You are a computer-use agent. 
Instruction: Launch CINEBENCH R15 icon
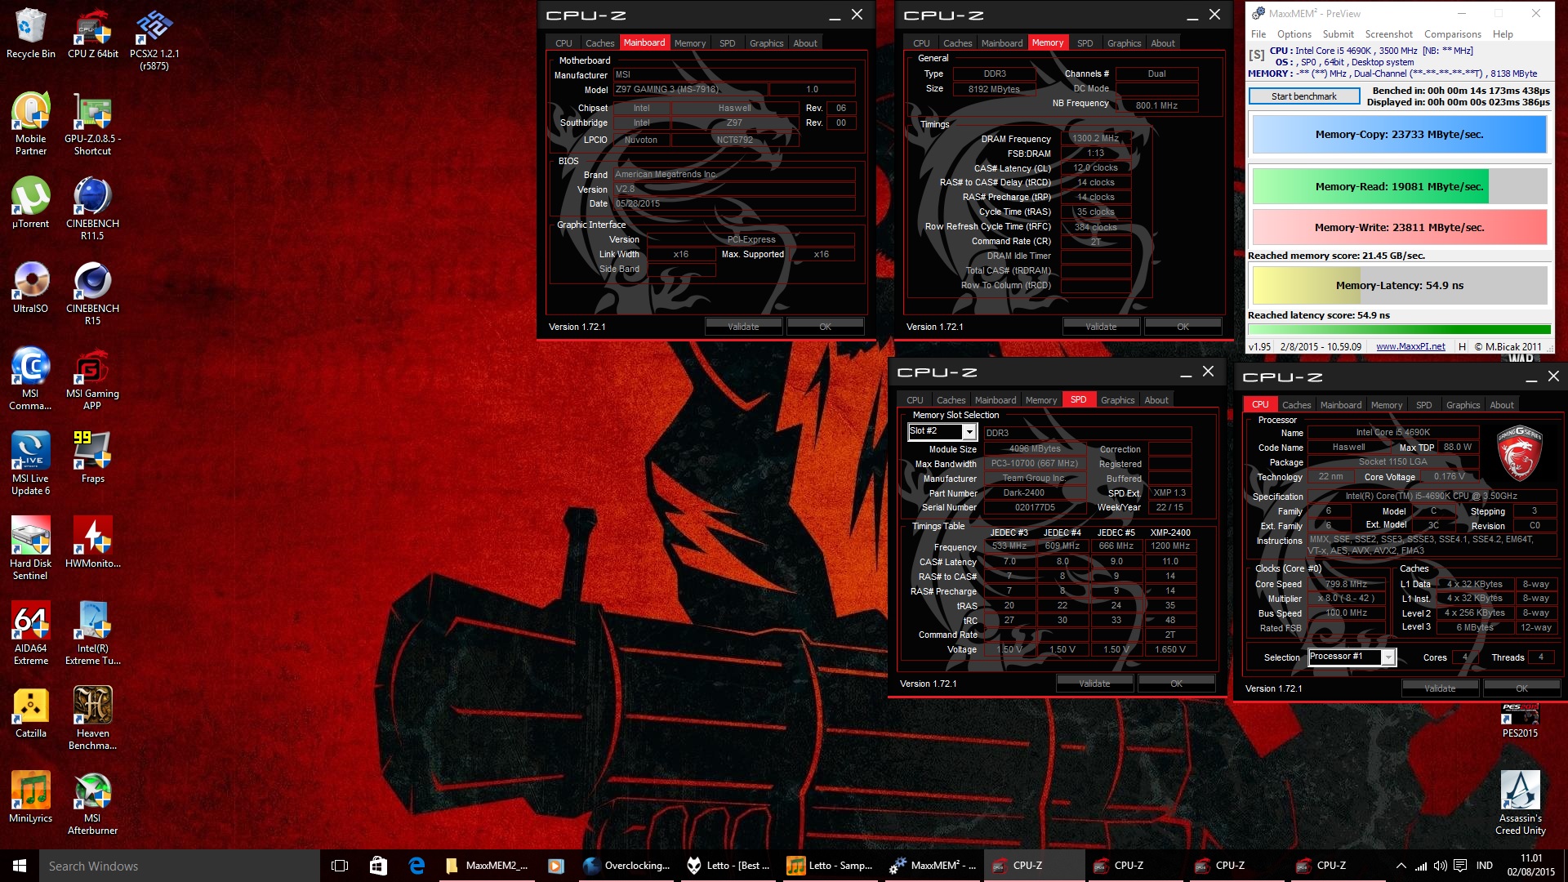(93, 293)
